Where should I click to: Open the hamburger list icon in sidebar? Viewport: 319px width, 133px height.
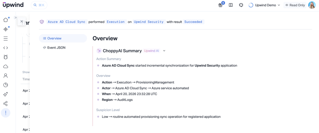click(x=6, y=39)
